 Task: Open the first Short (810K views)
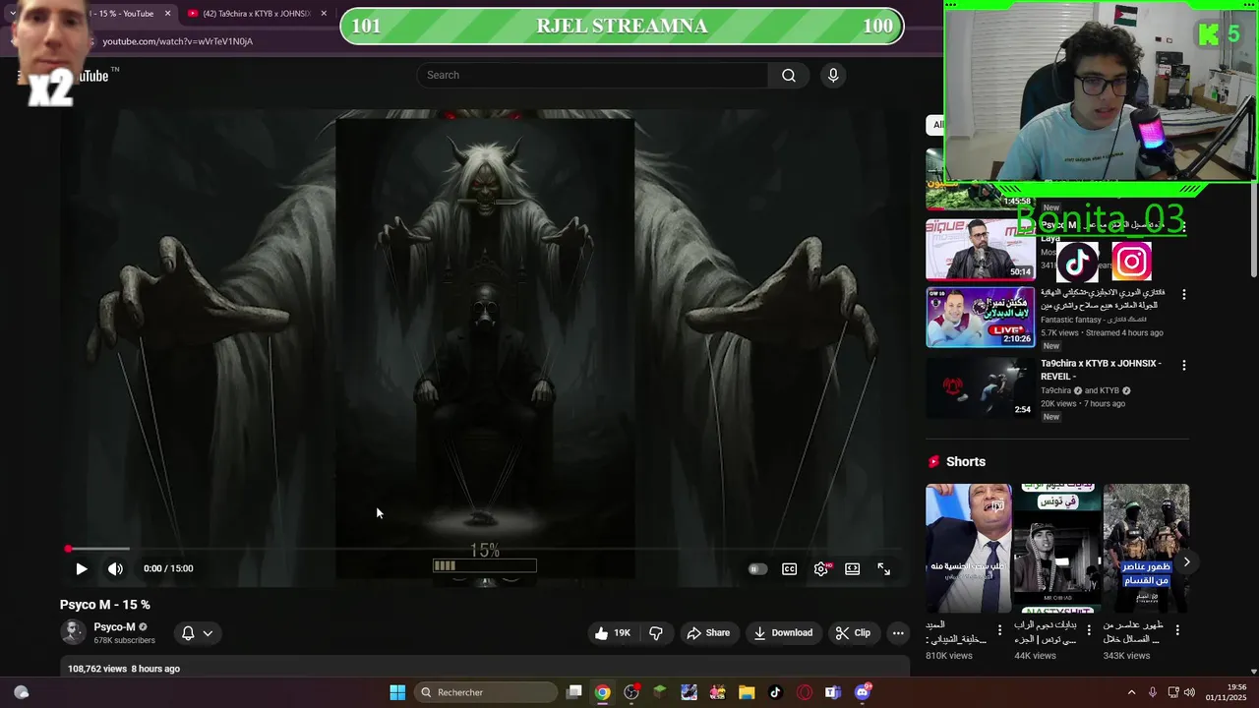point(968,548)
